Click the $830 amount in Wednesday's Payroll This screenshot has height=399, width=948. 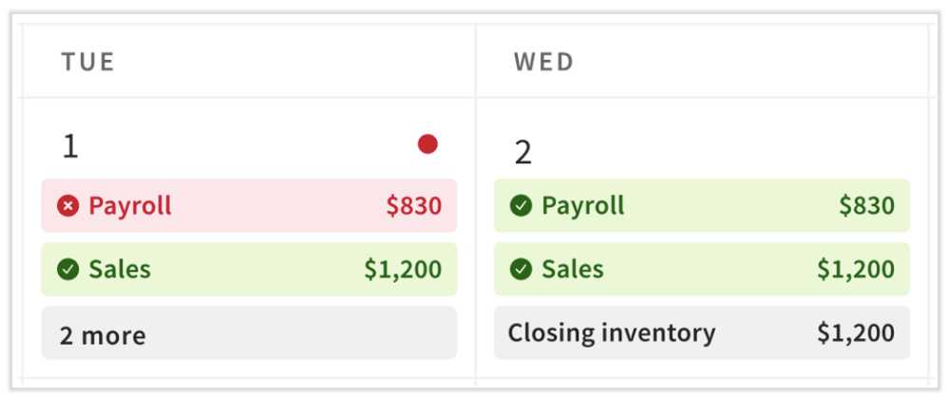pos(866,205)
